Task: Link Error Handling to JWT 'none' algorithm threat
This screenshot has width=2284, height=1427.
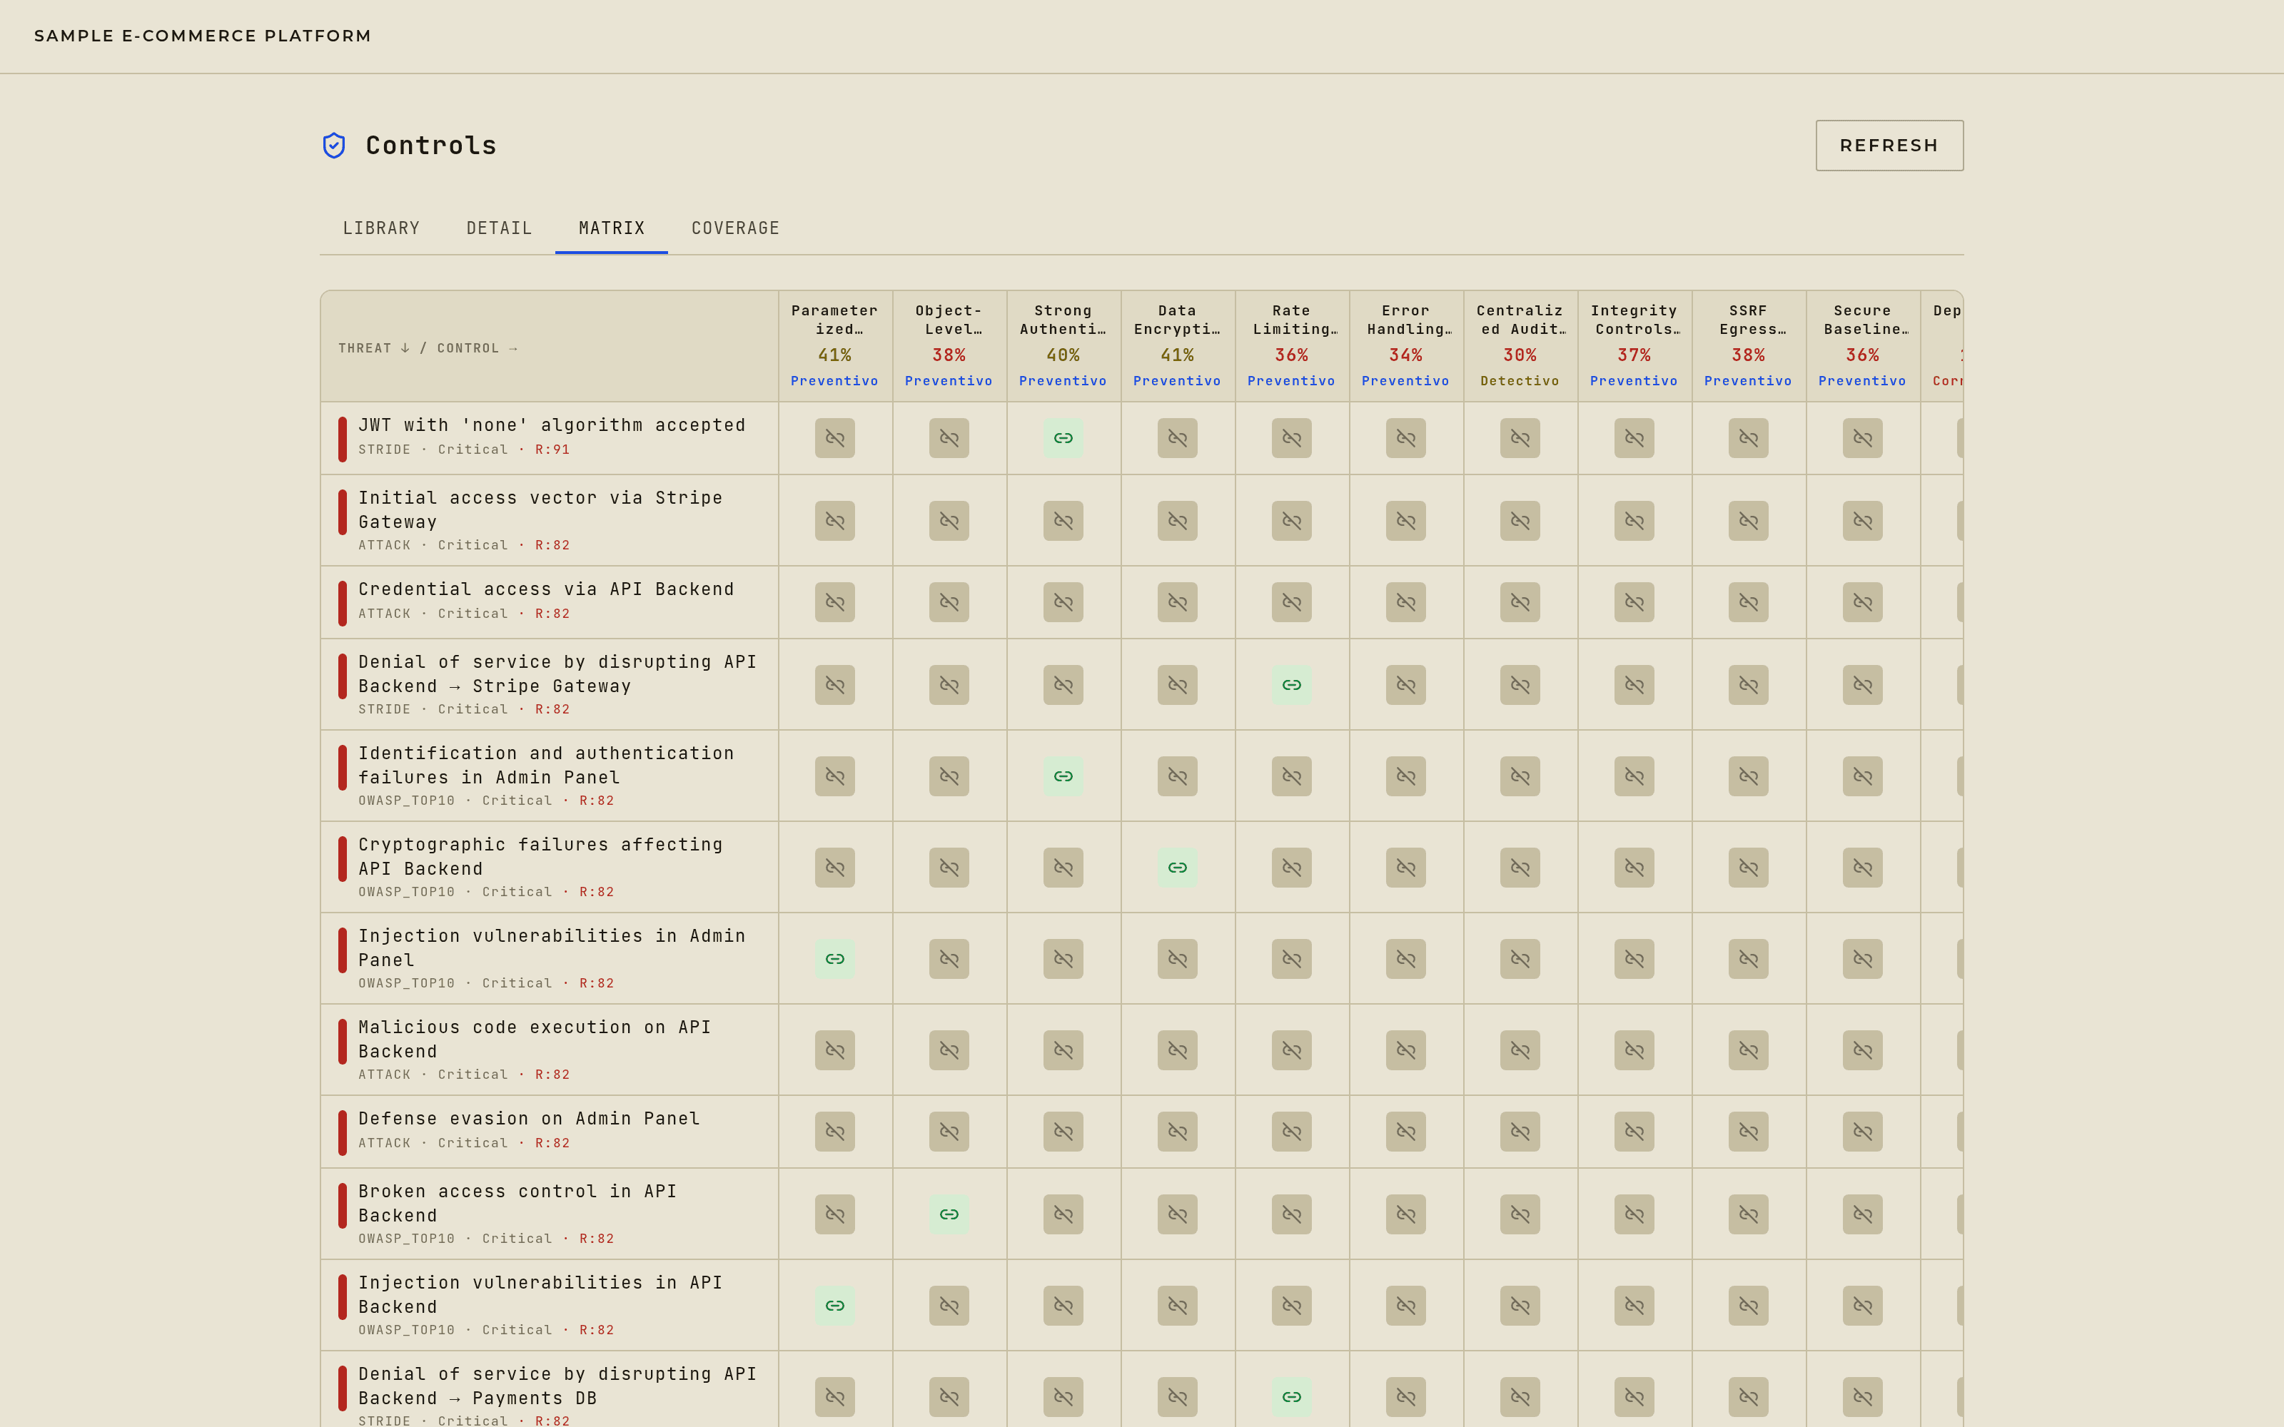Action: pyautogui.click(x=1405, y=438)
